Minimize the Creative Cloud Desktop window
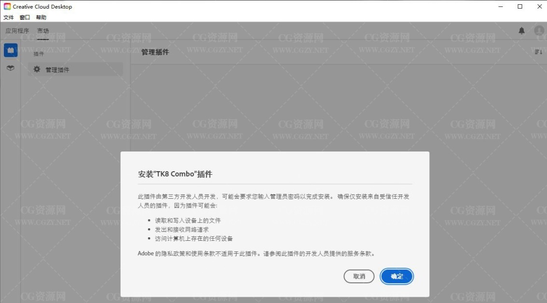Screen dimensions: 547x303 pos(501,6)
